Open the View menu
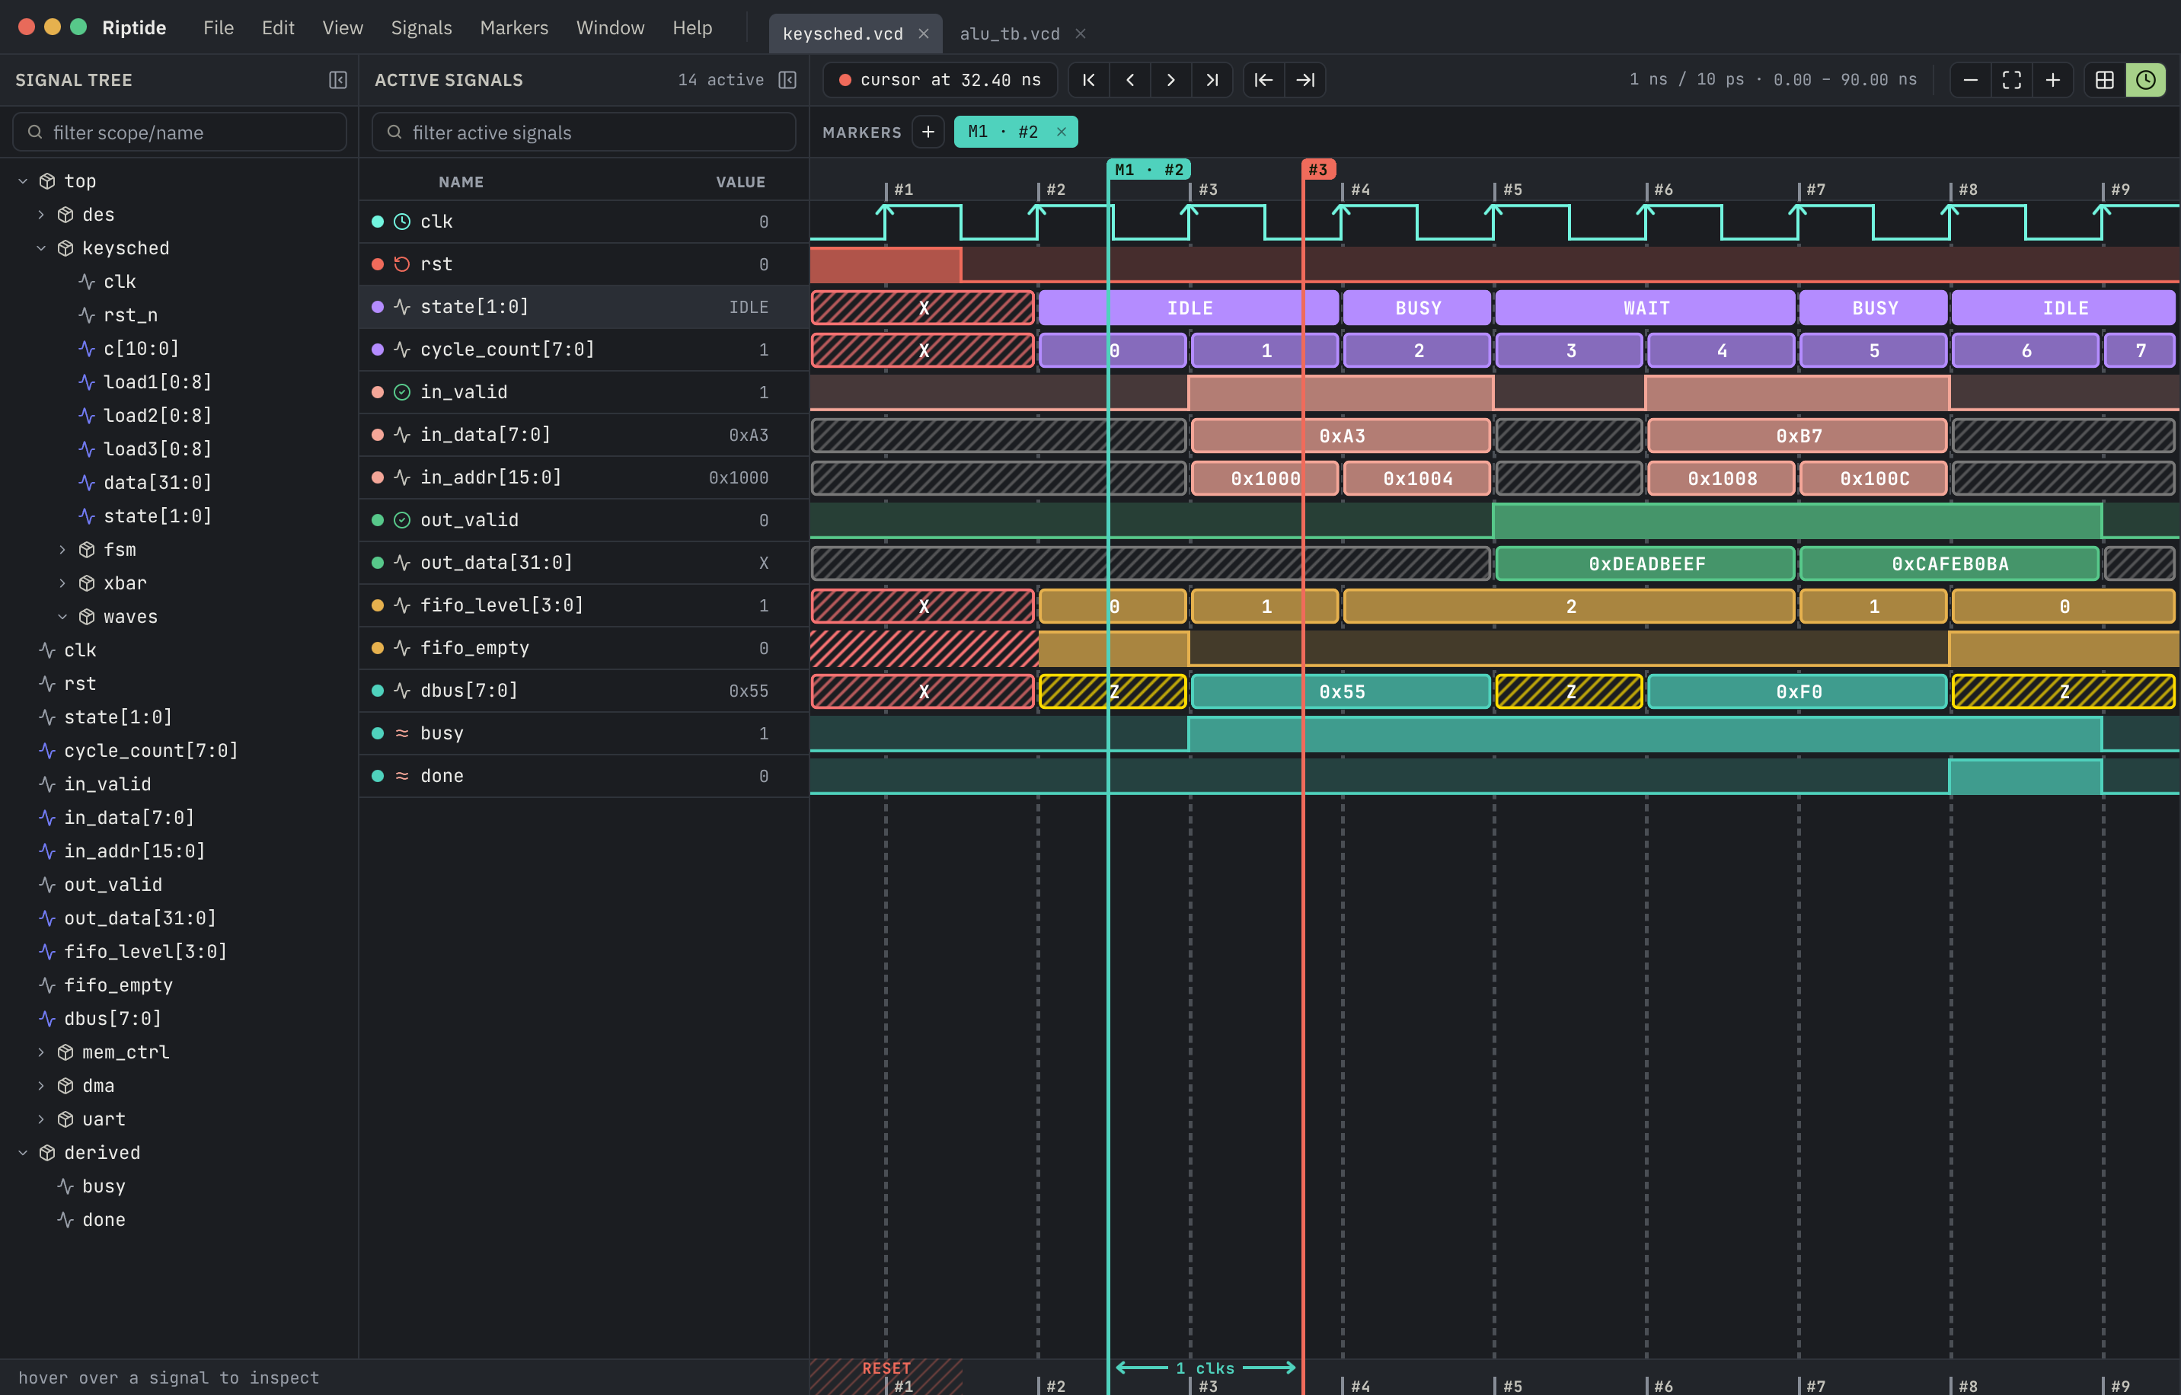 (343, 28)
